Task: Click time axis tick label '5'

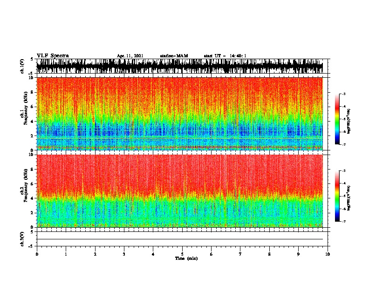Action: coord(182,254)
